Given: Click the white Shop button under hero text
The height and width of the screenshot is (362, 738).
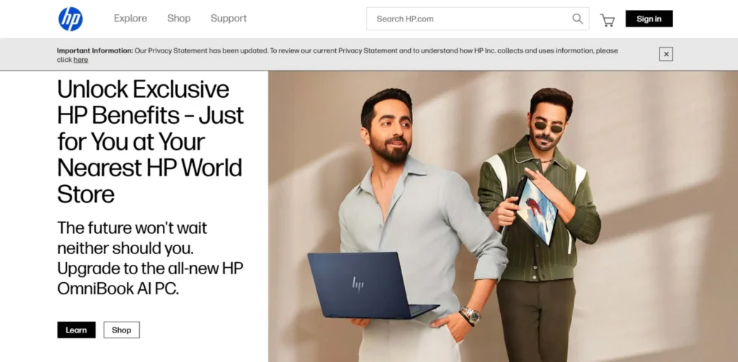Looking at the screenshot, I should 122,330.
